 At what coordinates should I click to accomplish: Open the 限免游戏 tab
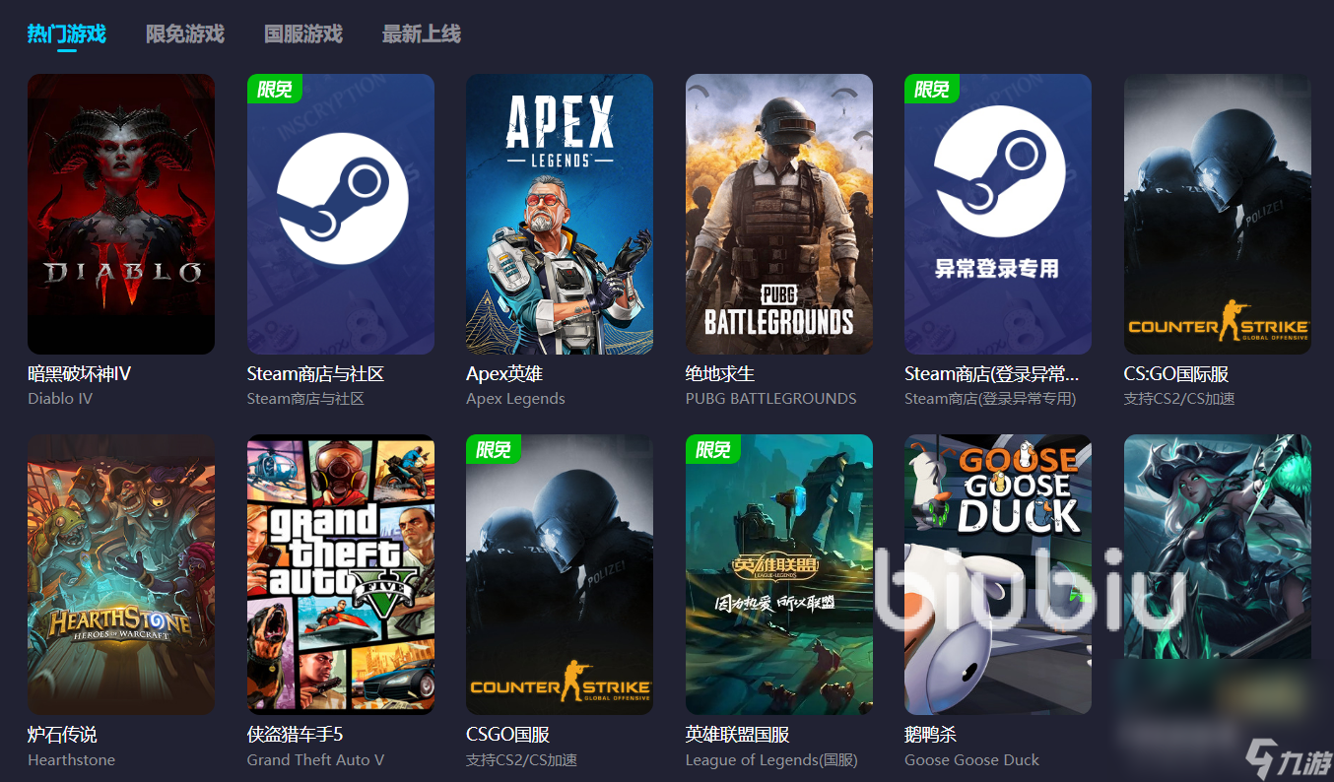pos(184,33)
